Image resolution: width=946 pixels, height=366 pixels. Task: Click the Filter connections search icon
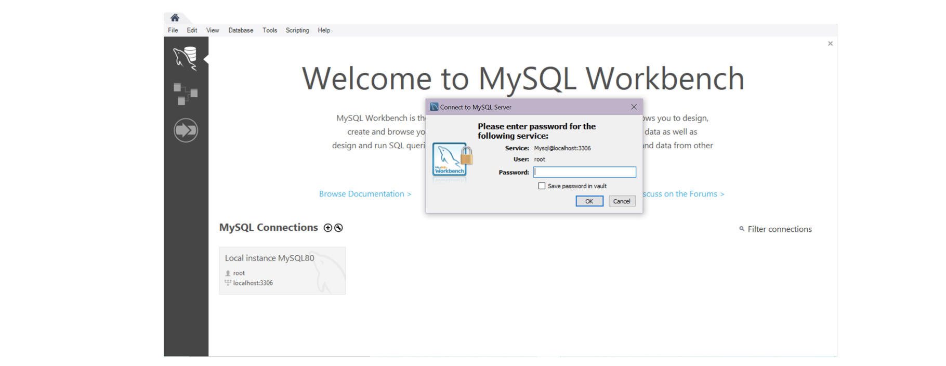(x=742, y=229)
